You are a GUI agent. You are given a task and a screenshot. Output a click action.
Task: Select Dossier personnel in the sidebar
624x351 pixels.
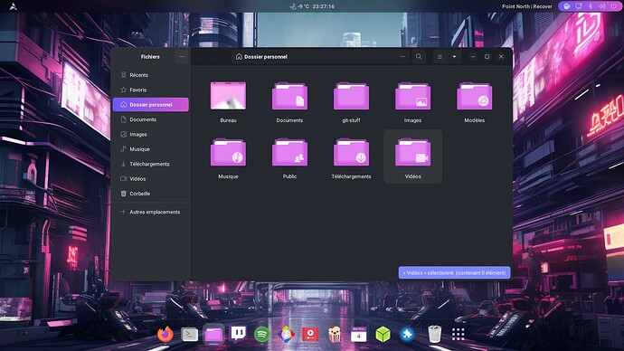click(x=150, y=105)
